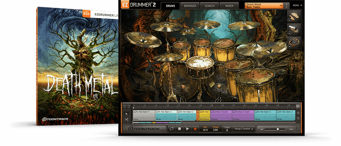The width and height of the screenshot is (341, 146).
Task: Open the tambourine percussion slot
Action: [x=294, y=43]
